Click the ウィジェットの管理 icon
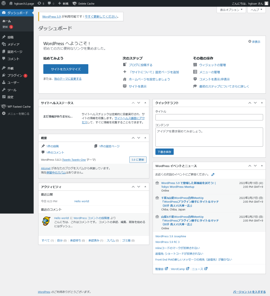 (195, 65)
